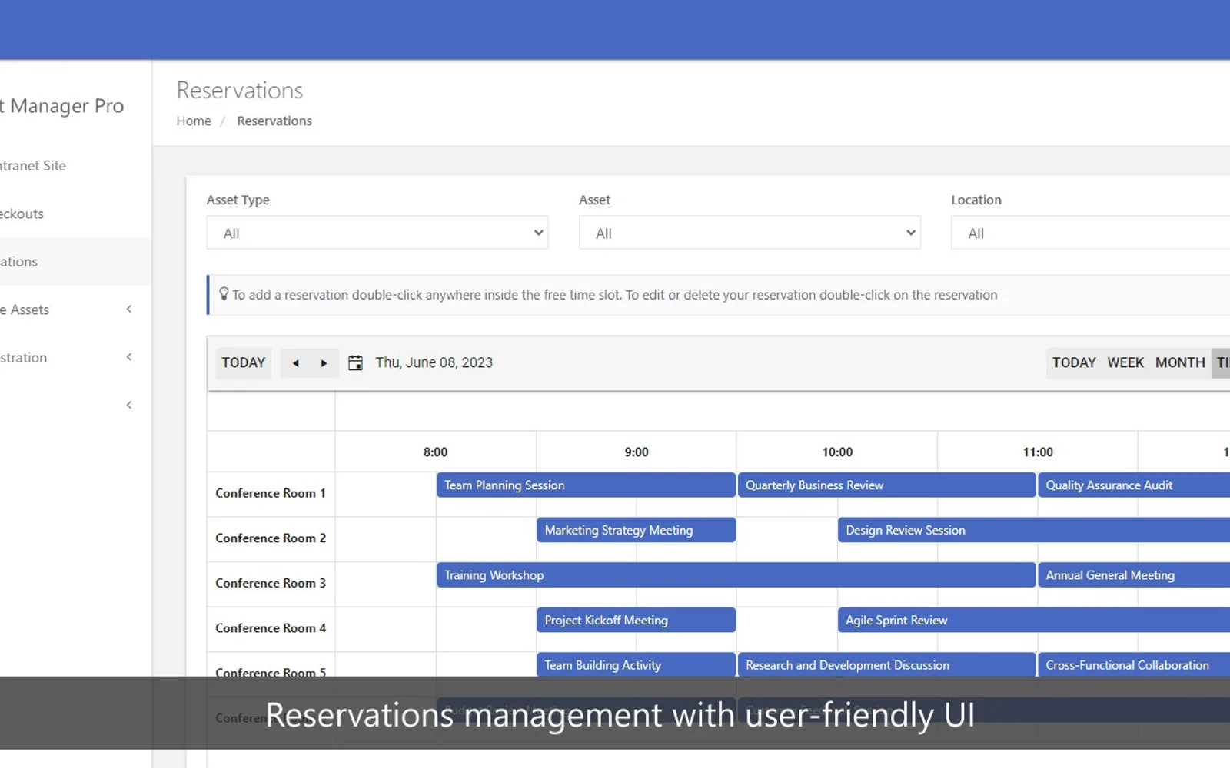Expand the last sidebar chevron below Administration
This screenshot has width=1230, height=768.
pos(129,405)
